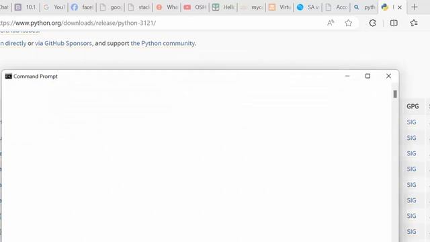Screen dimensions: 430x242
Task: Switch to the Google You tab
Action: pyautogui.click(x=54, y=7)
